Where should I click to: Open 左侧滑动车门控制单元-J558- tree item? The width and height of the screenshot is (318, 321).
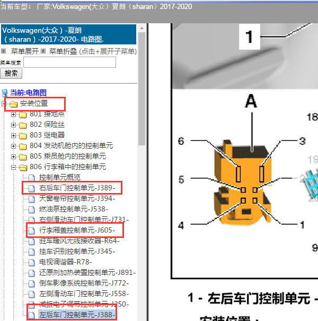tap(84, 294)
